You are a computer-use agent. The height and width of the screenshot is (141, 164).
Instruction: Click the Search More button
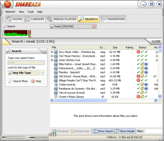click(x=18, y=81)
